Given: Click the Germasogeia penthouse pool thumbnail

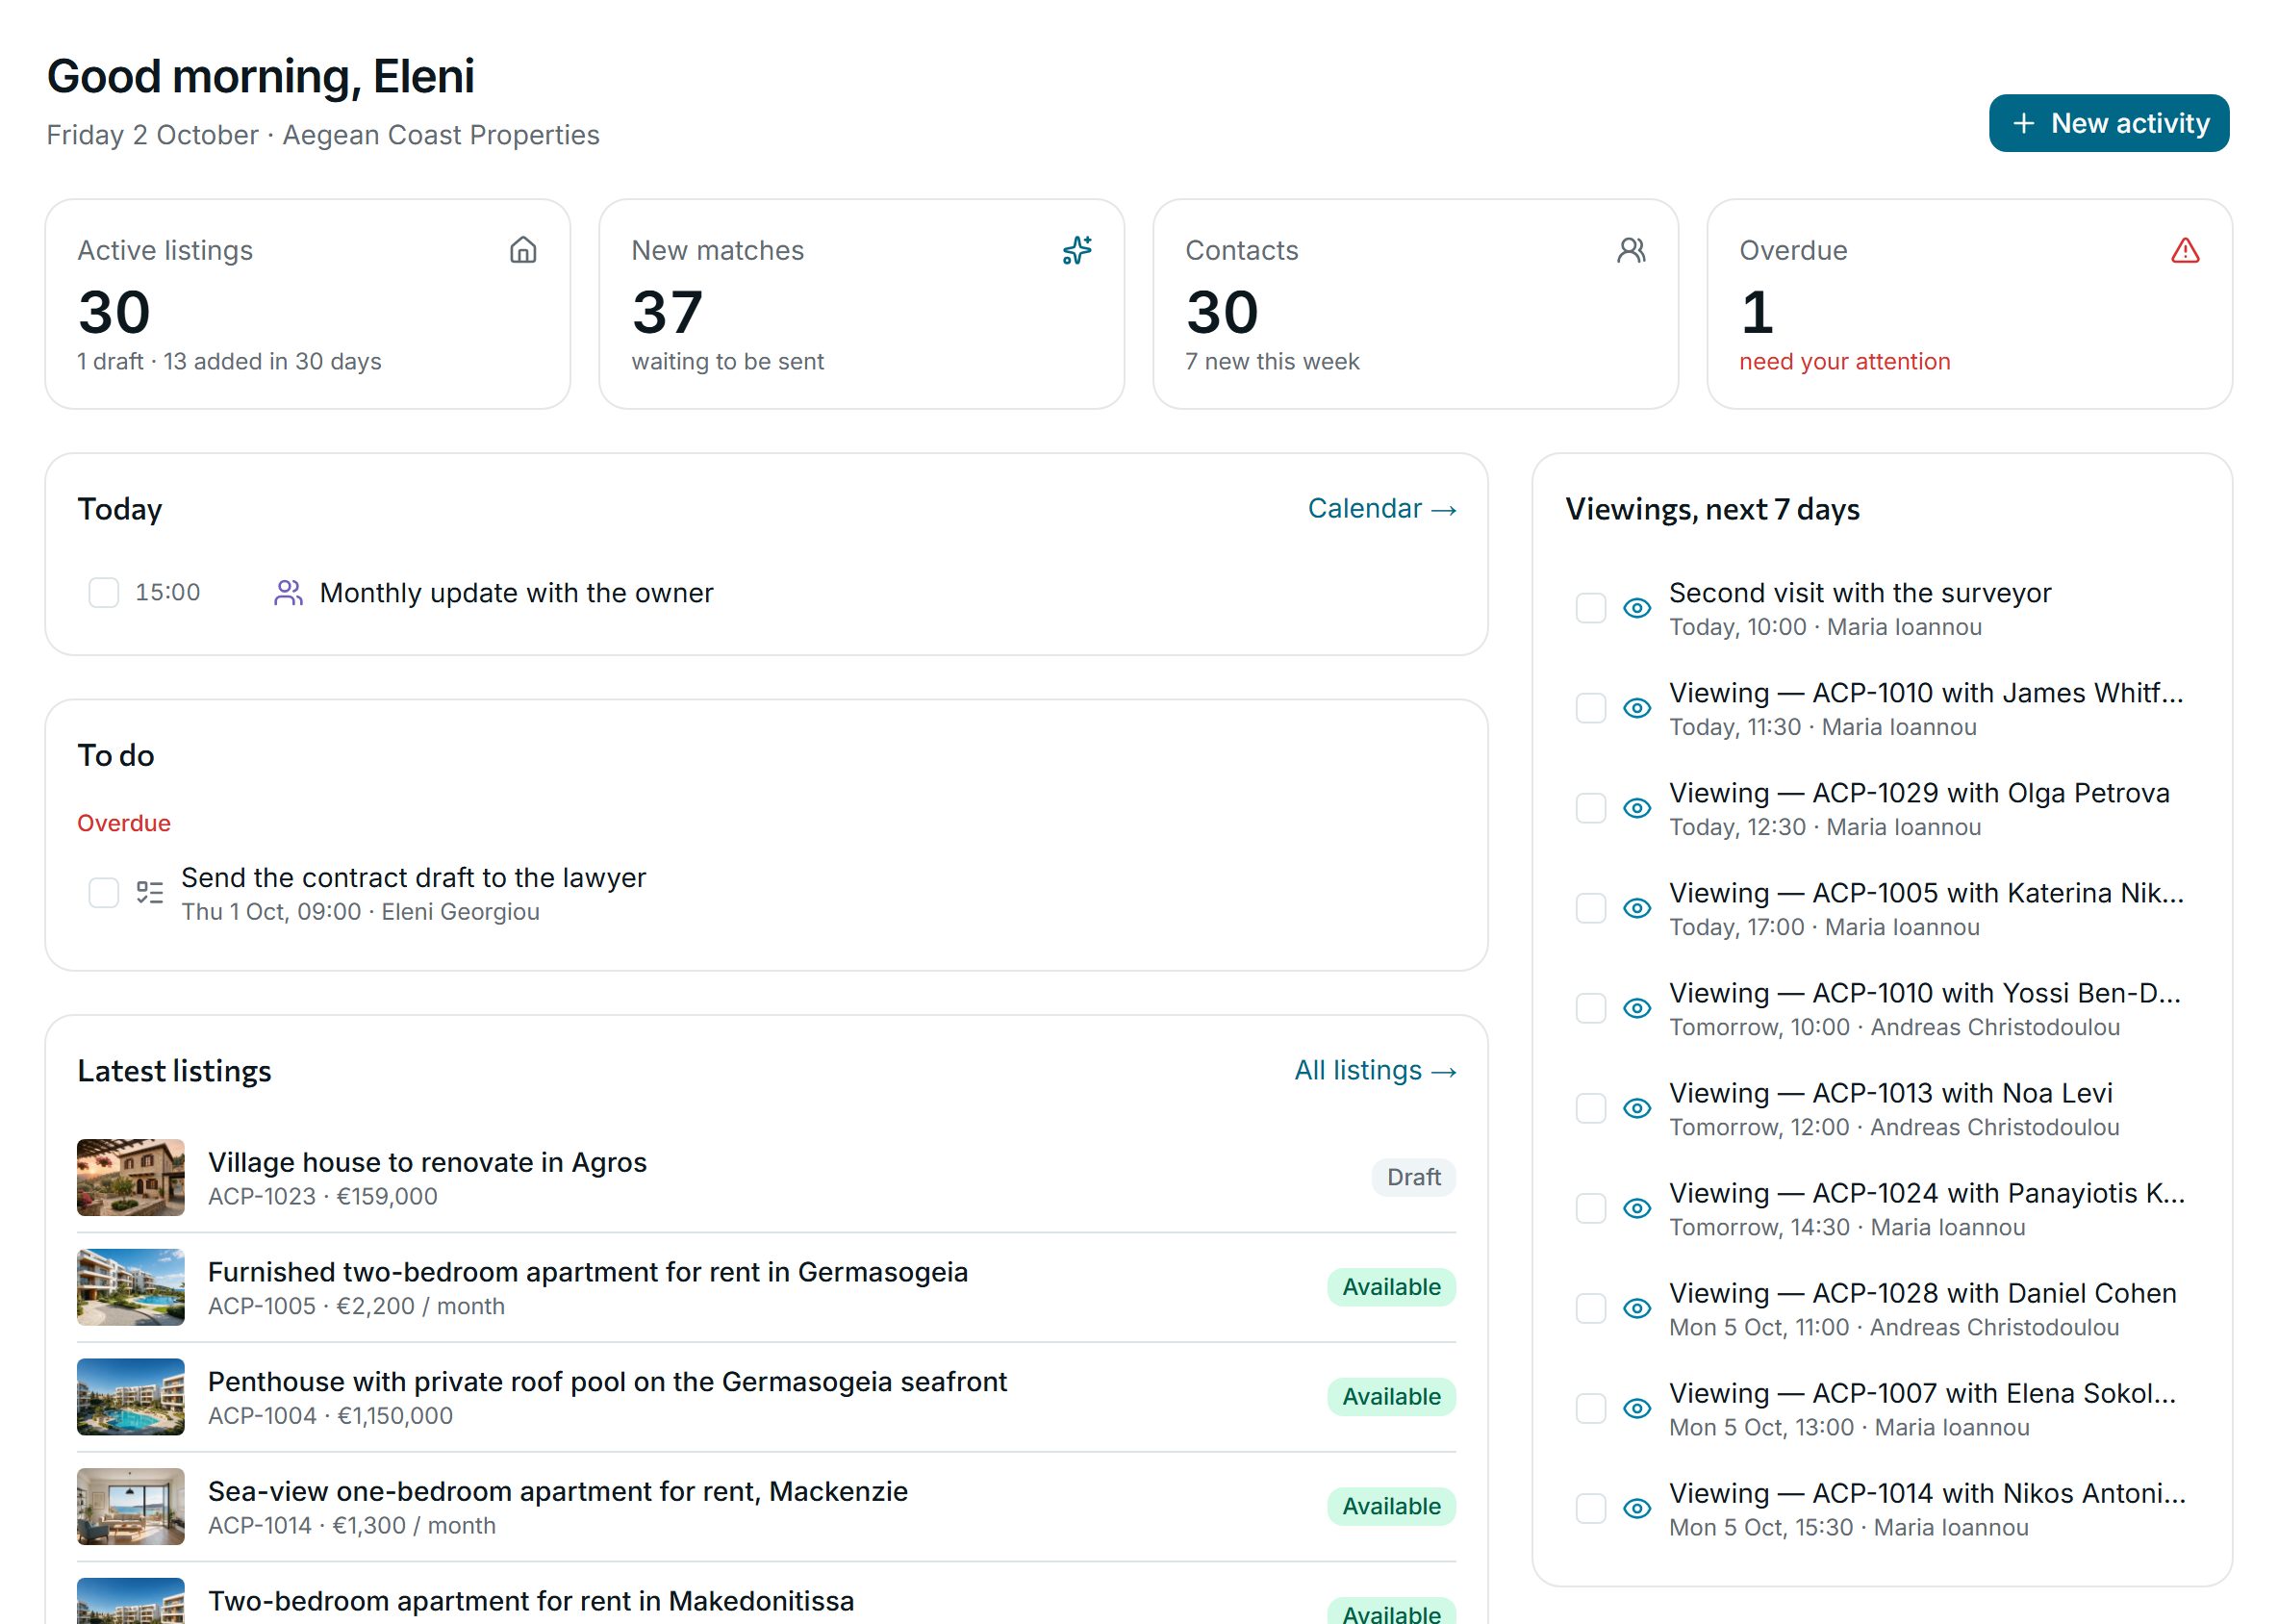Looking at the screenshot, I should tap(131, 1397).
